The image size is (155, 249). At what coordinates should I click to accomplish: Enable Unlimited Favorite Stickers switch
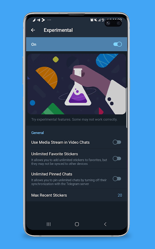pos(117,158)
